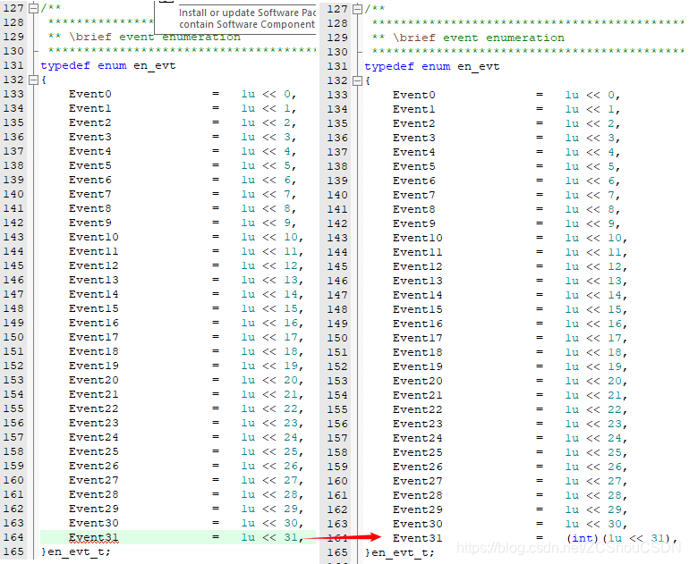
Task: Collapse comment block at line 127, right pane
Action: pos(358,9)
